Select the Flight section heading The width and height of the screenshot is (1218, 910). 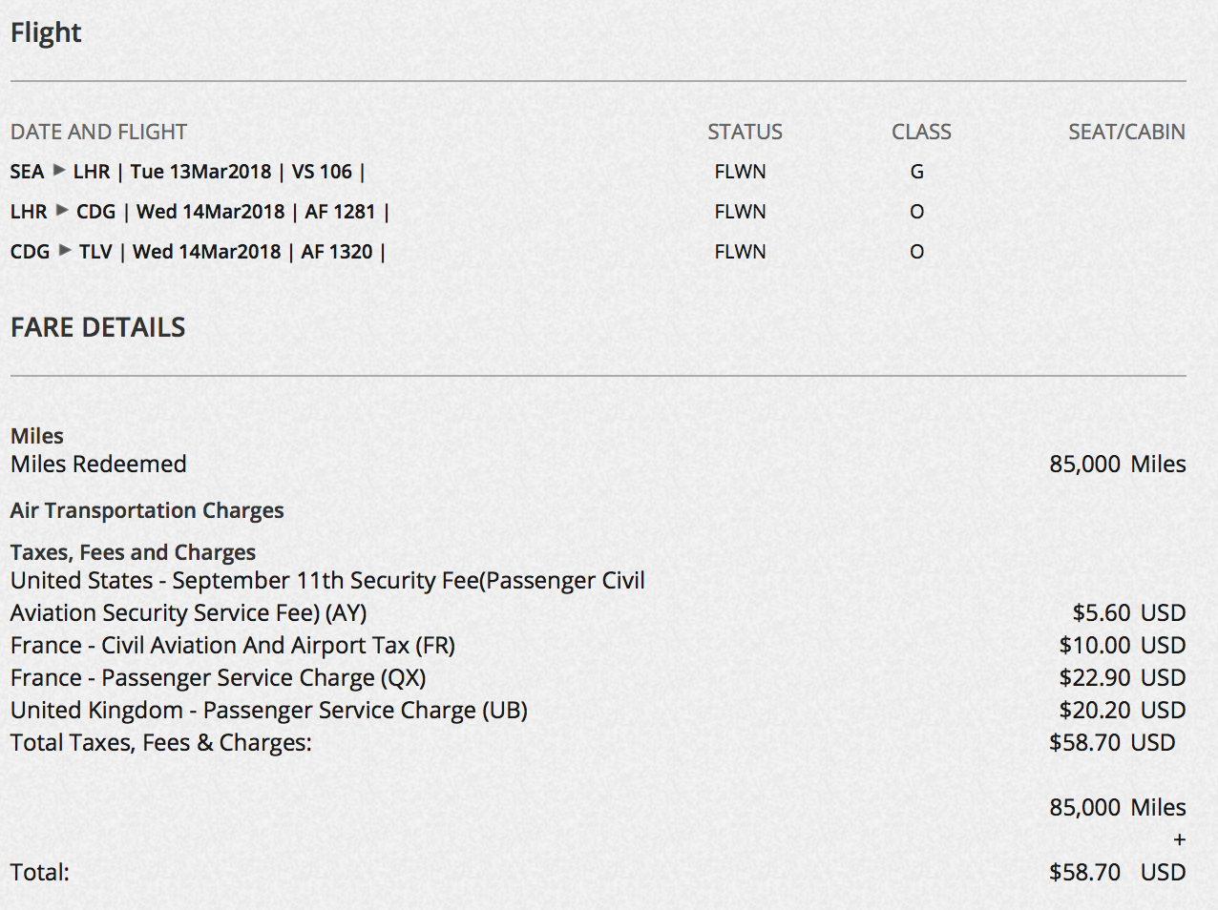46,33
